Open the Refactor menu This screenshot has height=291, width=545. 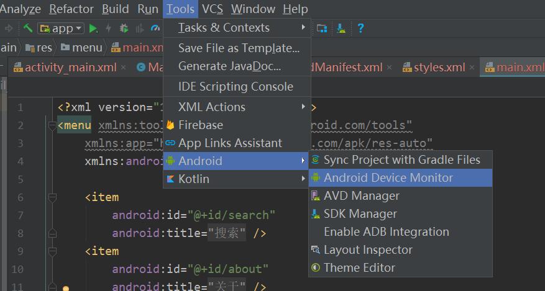click(71, 9)
